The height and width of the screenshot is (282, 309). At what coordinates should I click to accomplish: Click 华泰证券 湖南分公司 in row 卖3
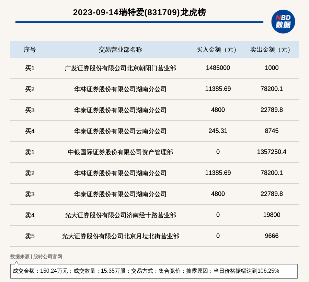click(121, 194)
